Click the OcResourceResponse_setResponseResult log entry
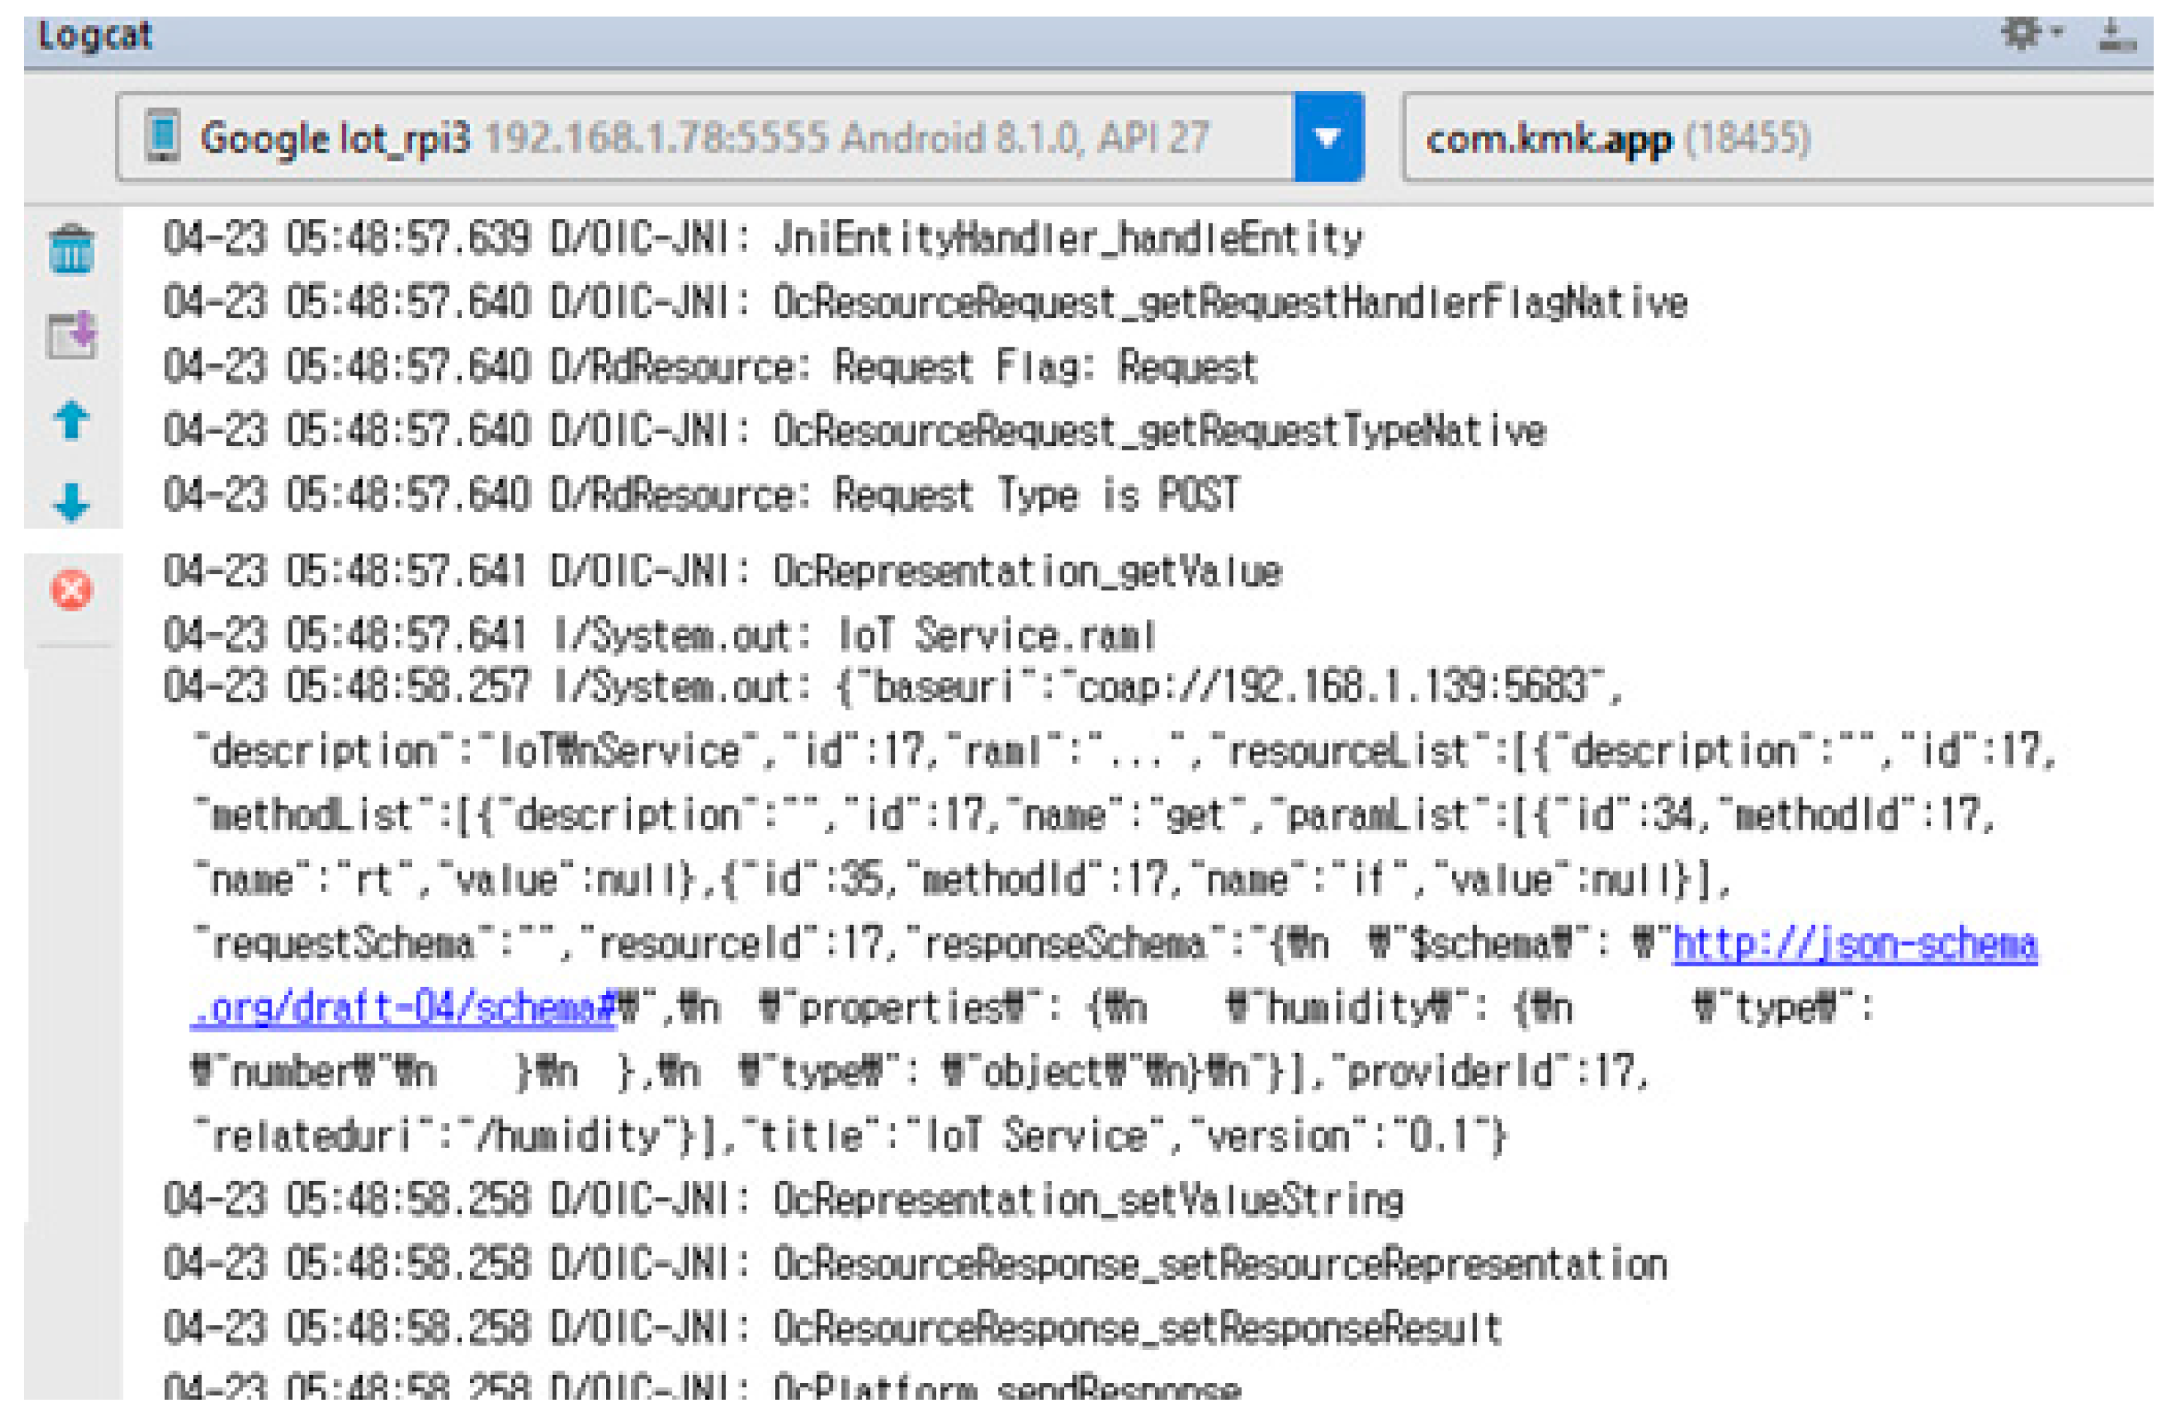Viewport: 2180px width, 1420px height. click(x=832, y=1327)
